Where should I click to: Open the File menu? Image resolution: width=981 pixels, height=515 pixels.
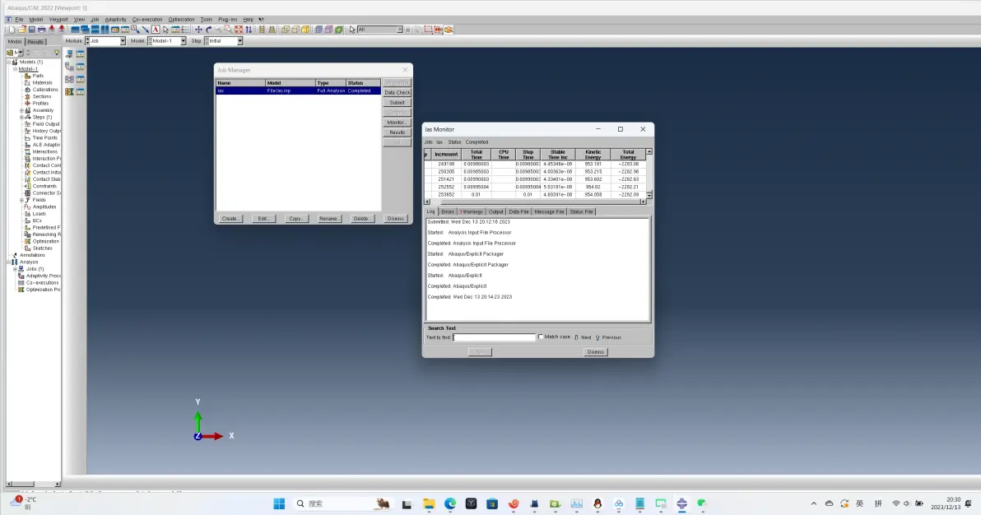(19, 20)
